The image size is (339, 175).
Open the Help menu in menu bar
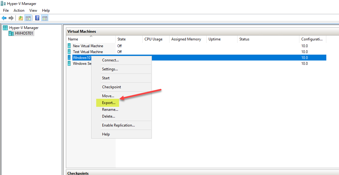[x=46, y=10]
